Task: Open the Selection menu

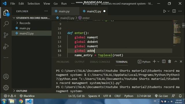Action: (x=34, y=3)
